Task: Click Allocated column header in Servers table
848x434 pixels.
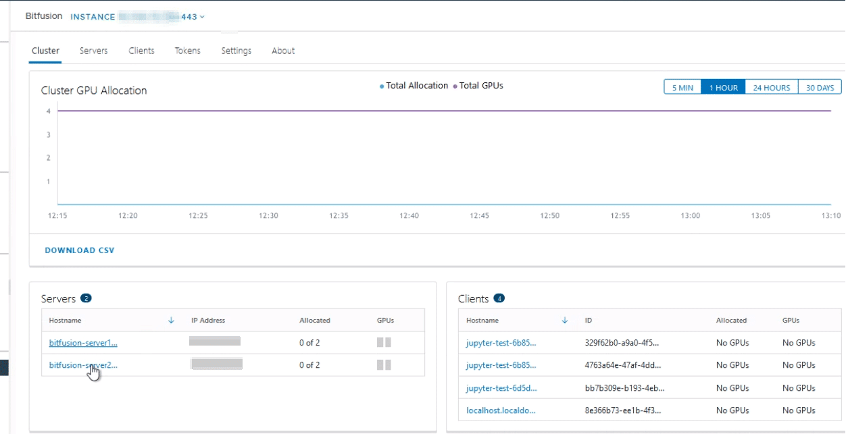Action: [x=315, y=321]
